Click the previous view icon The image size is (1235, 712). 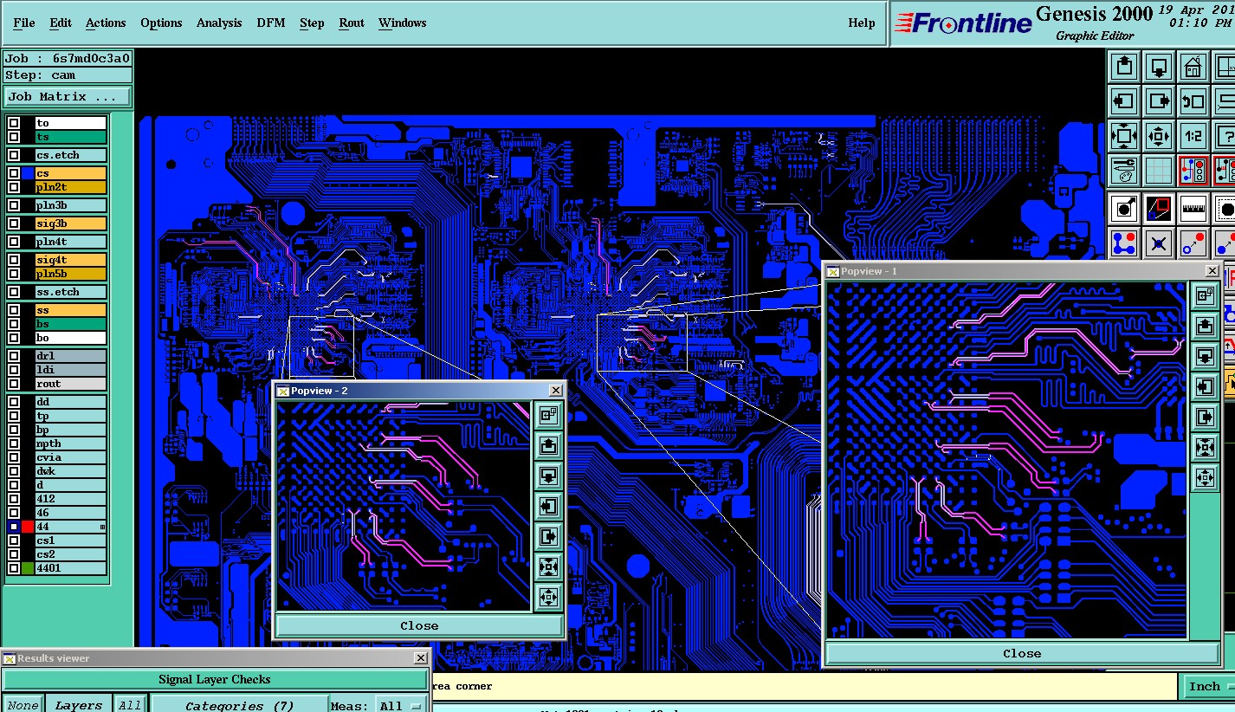click(1193, 101)
